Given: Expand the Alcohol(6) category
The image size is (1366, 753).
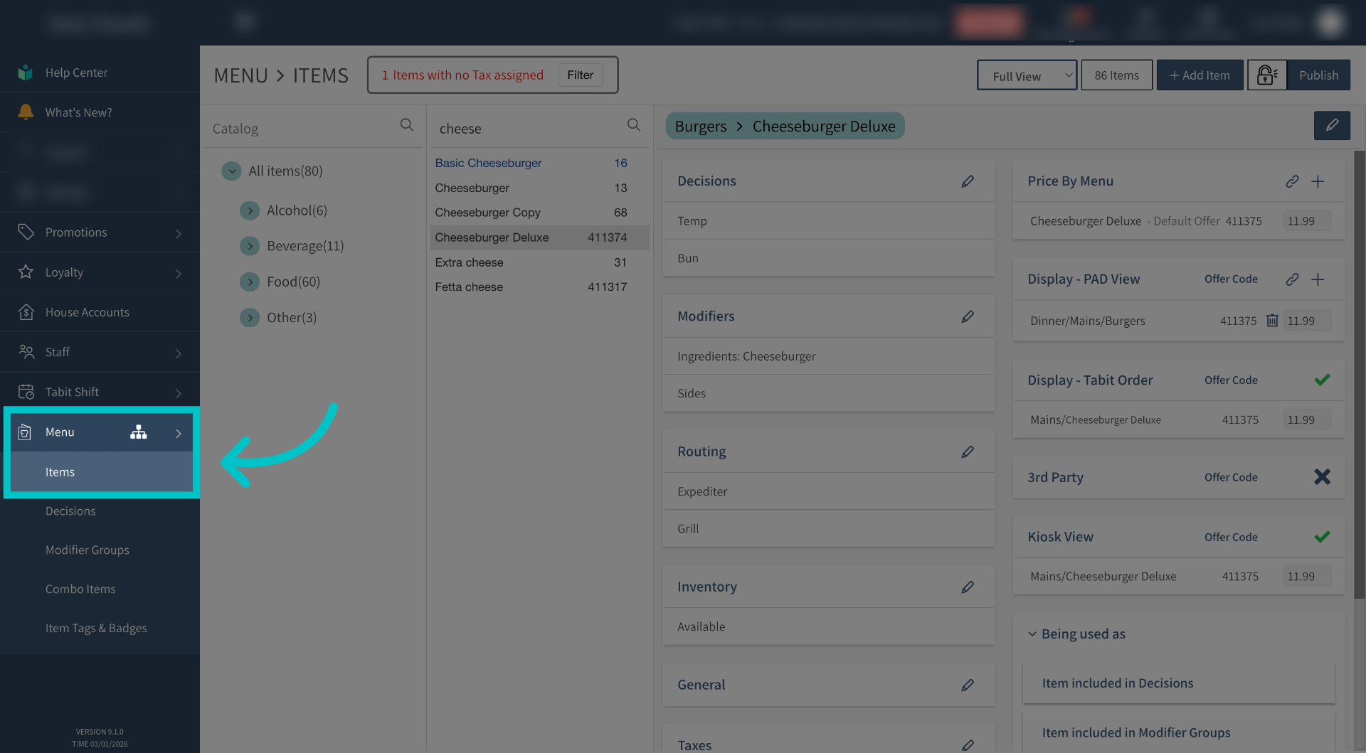Looking at the screenshot, I should click(250, 210).
